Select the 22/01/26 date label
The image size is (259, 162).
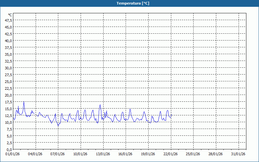pyautogui.click(x=171, y=154)
